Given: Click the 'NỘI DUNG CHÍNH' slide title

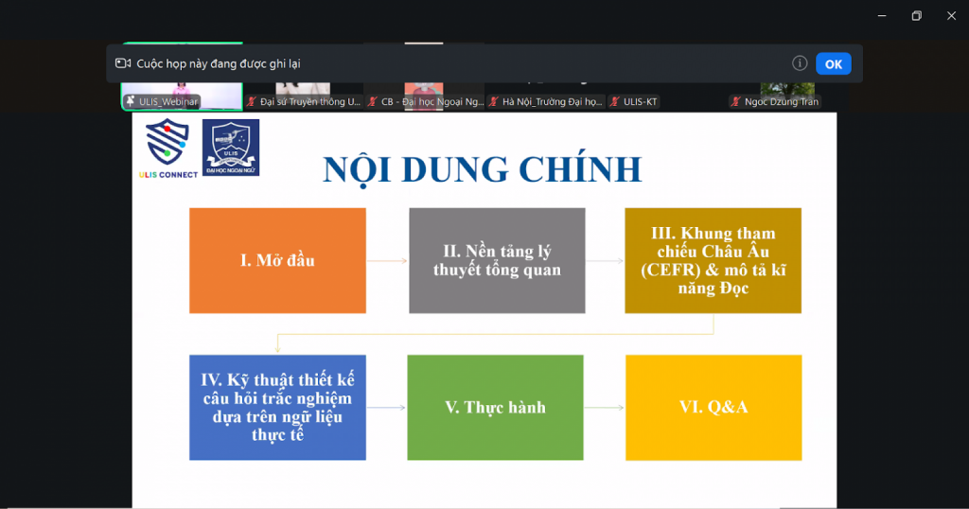Looking at the screenshot, I should point(482,168).
